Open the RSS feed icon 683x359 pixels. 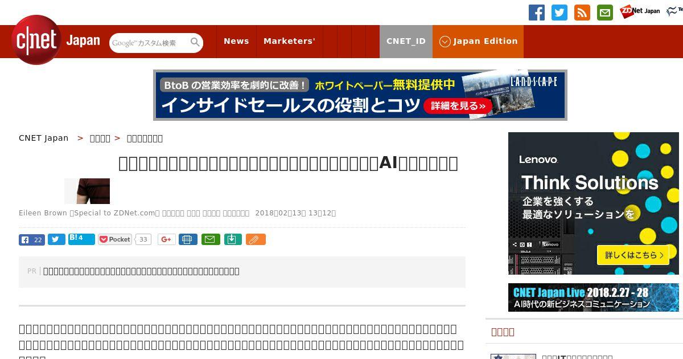[x=582, y=12]
